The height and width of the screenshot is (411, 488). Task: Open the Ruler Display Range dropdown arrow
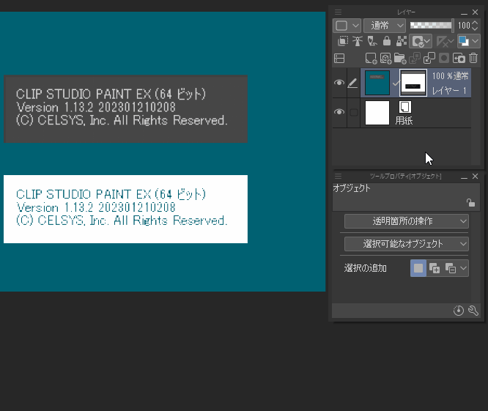click(x=451, y=41)
